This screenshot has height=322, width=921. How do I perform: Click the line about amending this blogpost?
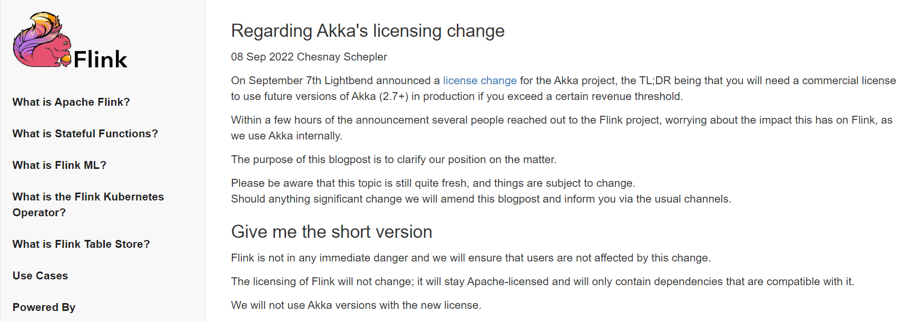(481, 199)
